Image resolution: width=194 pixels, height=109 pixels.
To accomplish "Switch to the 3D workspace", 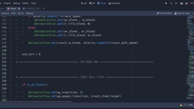I will click(x=92, y=3).
